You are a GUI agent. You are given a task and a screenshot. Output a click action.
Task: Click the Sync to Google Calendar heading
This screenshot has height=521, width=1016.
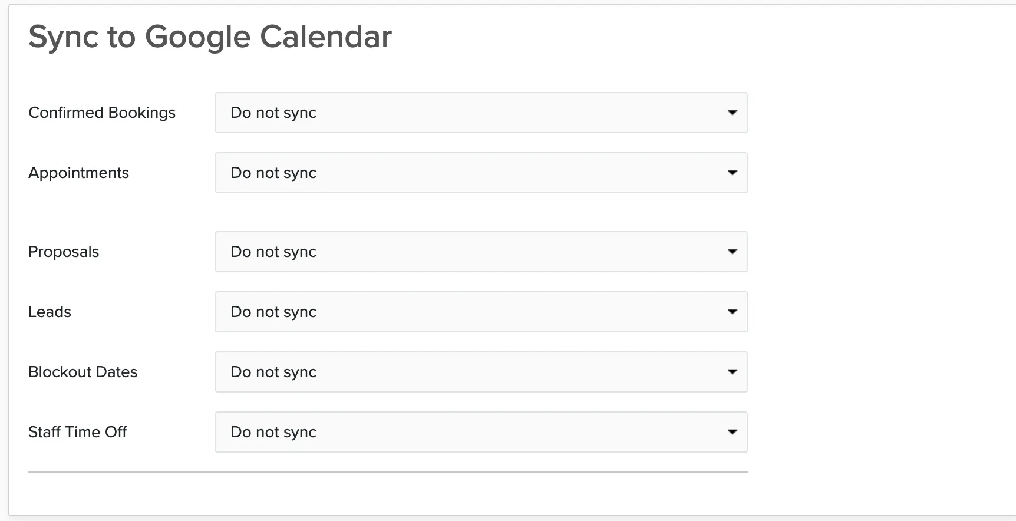tap(210, 37)
